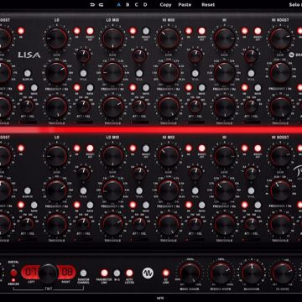Click upper unit LO MID ATT/REL knob
The width and height of the screenshot is (302, 302).
(x=139, y=107)
